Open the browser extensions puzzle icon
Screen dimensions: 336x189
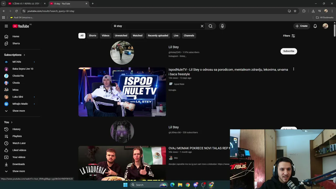coord(304,11)
